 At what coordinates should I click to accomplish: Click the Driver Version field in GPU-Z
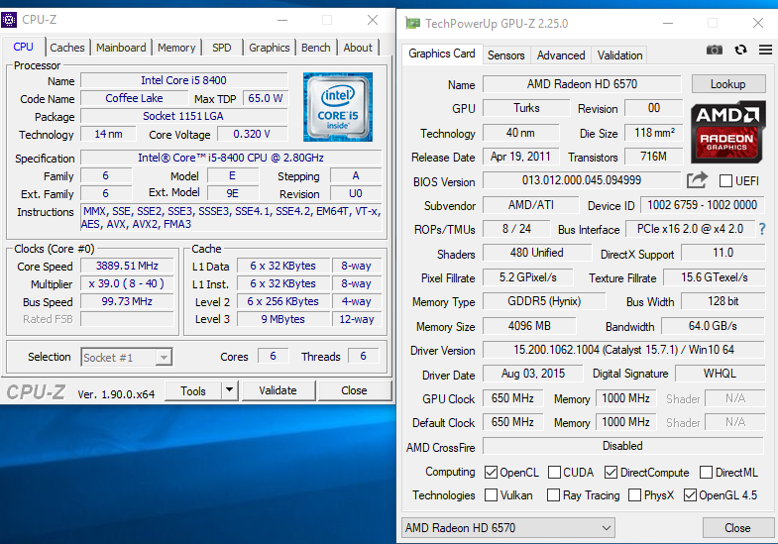pyautogui.click(x=623, y=350)
